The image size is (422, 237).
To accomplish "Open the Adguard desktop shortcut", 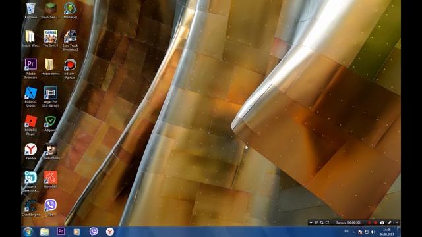I will [x=50, y=123].
